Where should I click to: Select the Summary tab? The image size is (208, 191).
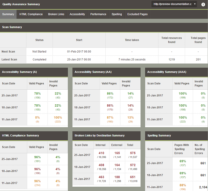click(x=8, y=14)
